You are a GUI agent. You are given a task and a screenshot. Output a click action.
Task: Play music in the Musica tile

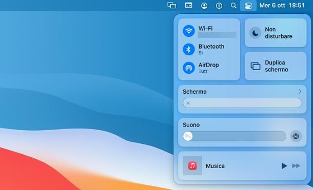(x=284, y=166)
